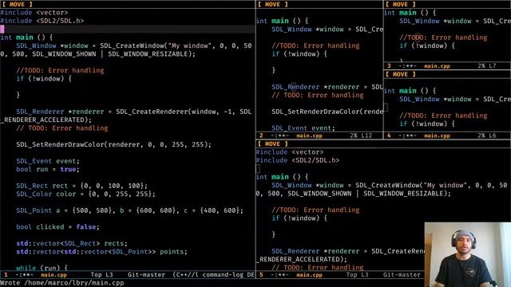Click 'if (!window) {' in window 4
The height and width of the screenshot is (287, 511).
pos(427,124)
